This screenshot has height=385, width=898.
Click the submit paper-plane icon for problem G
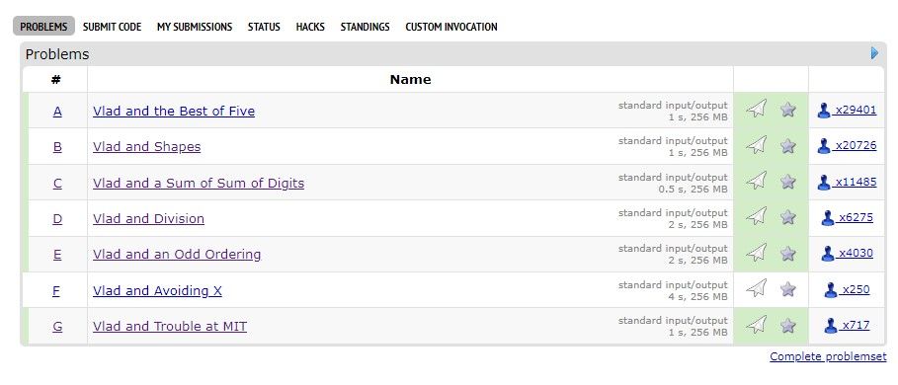coord(757,325)
